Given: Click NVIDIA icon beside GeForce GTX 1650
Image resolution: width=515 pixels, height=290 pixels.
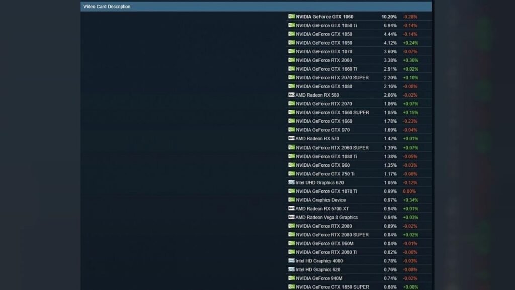Looking at the screenshot, I should [x=291, y=43].
